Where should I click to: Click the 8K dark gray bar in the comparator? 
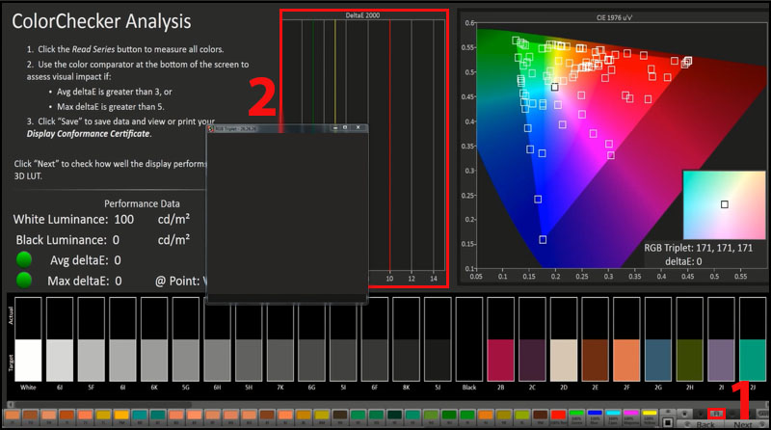[x=406, y=339]
